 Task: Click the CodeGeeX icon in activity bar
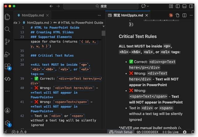(7, 79)
